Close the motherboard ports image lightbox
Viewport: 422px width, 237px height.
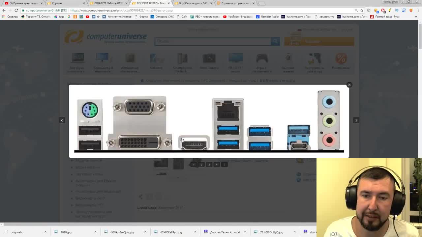click(x=349, y=85)
